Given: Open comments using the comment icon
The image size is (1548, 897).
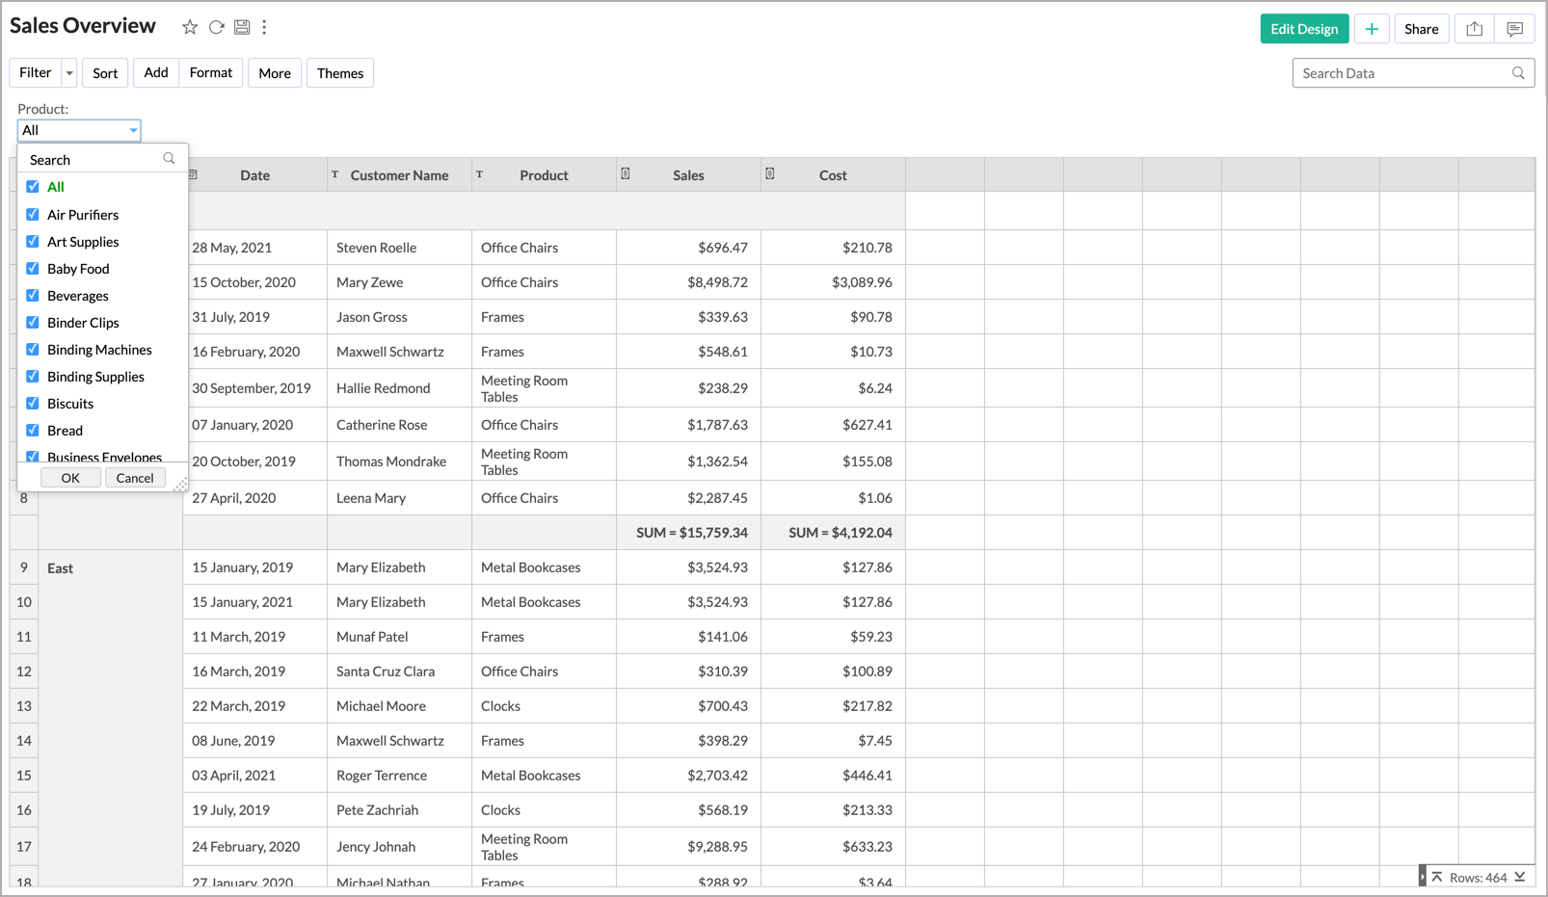Looking at the screenshot, I should [1515, 29].
